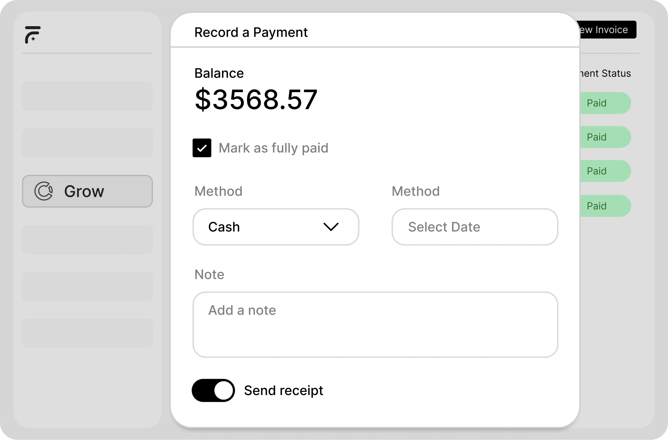Click into the Add a note text area
This screenshot has height=440, width=668.
(x=375, y=325)
